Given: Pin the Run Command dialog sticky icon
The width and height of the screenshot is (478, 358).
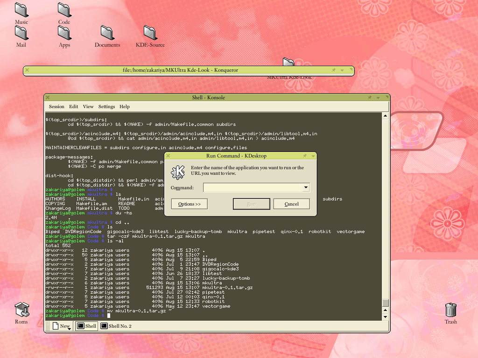Looking at the screenshot, I should pos(304,156).
